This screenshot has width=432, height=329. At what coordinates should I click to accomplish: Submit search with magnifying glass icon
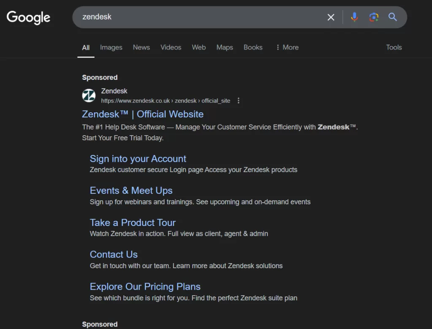click(393, 17)
